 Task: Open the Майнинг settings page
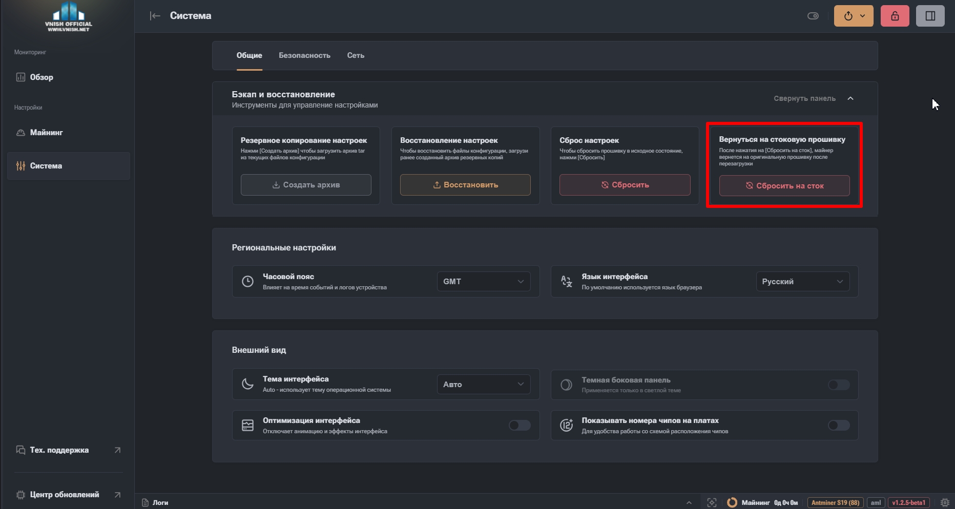(x=68, y=133)
